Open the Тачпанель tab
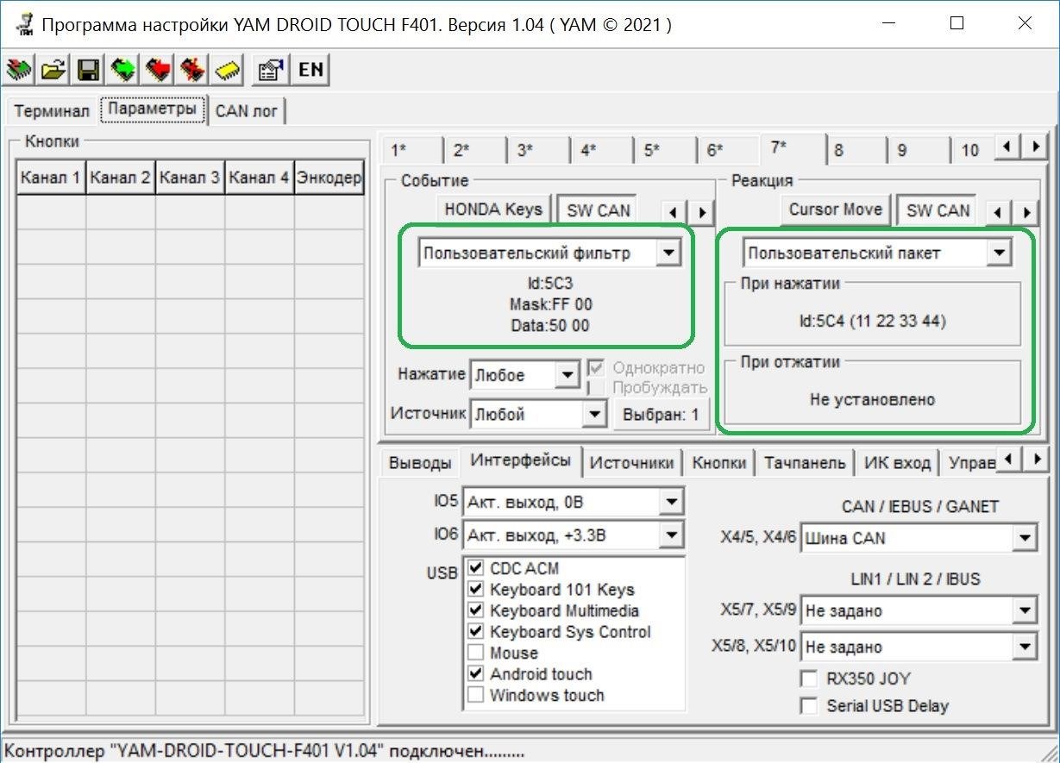This screenshot has height=763, width=1060. (x=806, y=463)
